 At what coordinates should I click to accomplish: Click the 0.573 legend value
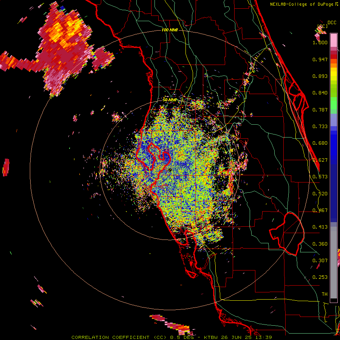pos(320,177)
